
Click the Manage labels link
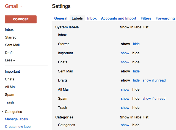click(16, 119)
